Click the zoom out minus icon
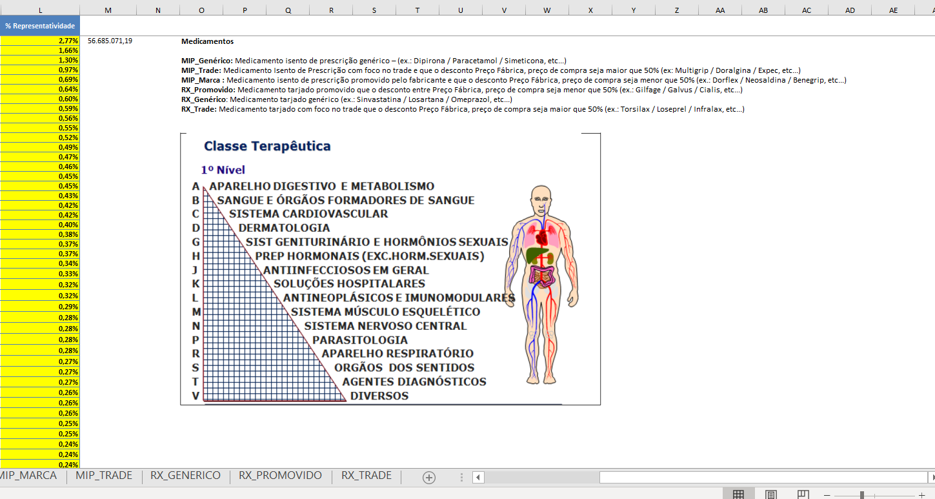 pos(827,495)
